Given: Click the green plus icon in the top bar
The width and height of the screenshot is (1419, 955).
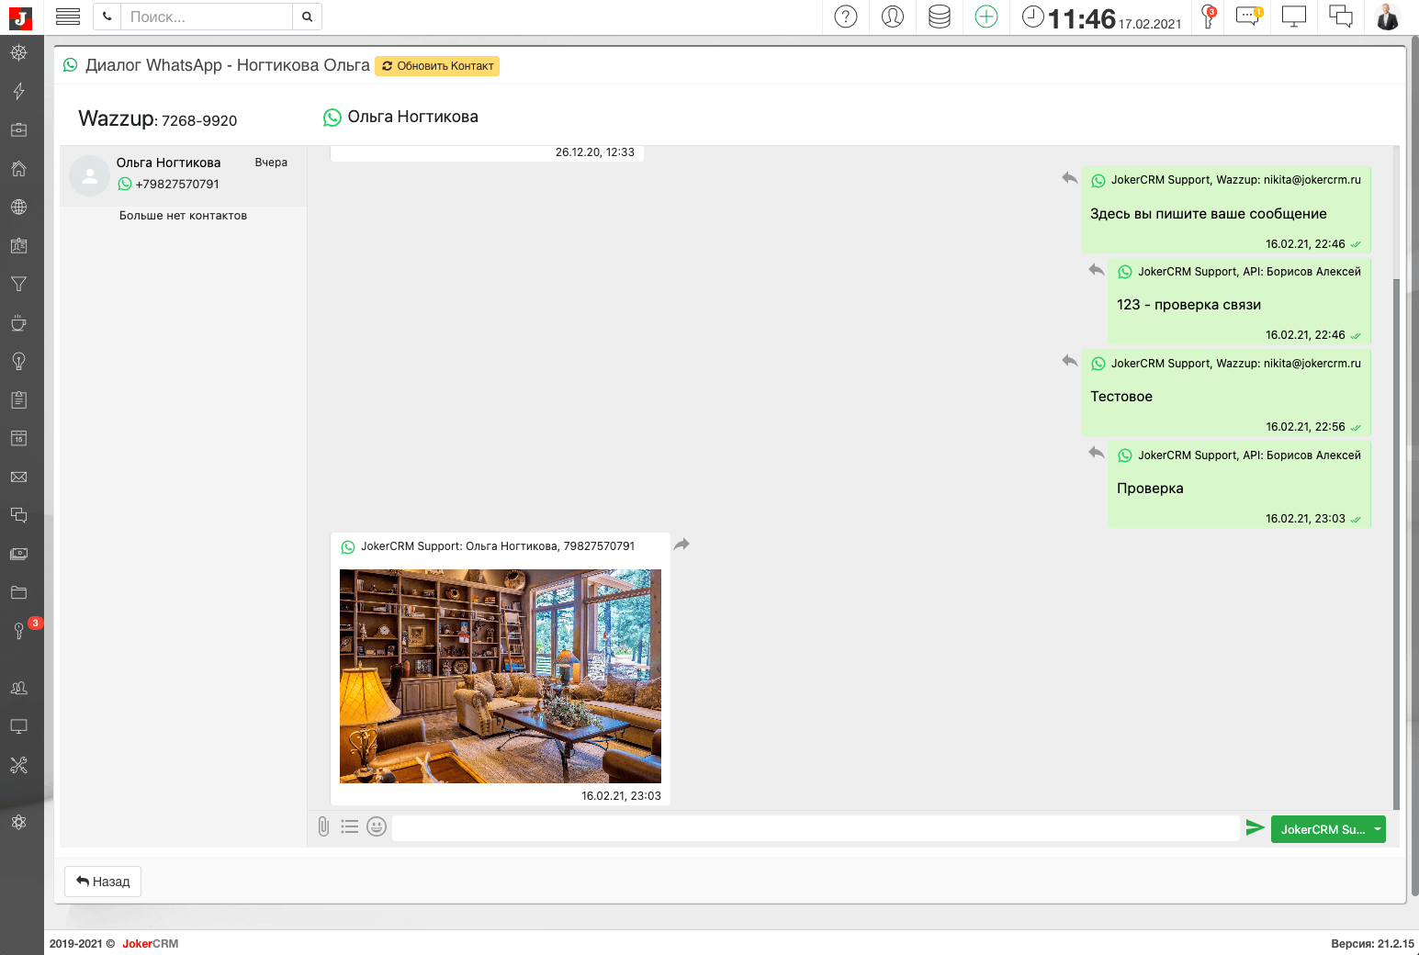Looking at the screenshot, I should [x=985, y=17].
